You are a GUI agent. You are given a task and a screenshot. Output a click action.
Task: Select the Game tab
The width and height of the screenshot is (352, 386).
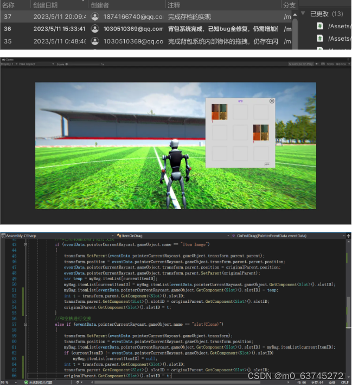(x=8, y=60)
